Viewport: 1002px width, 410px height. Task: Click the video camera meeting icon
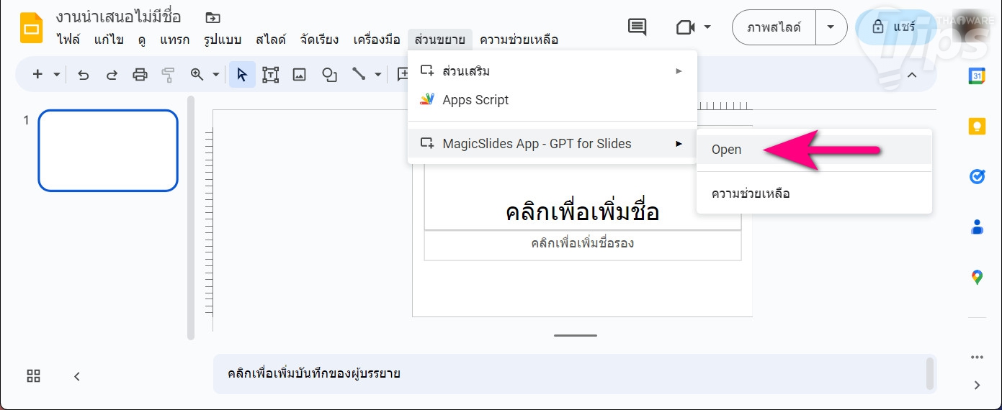point(685,27)
